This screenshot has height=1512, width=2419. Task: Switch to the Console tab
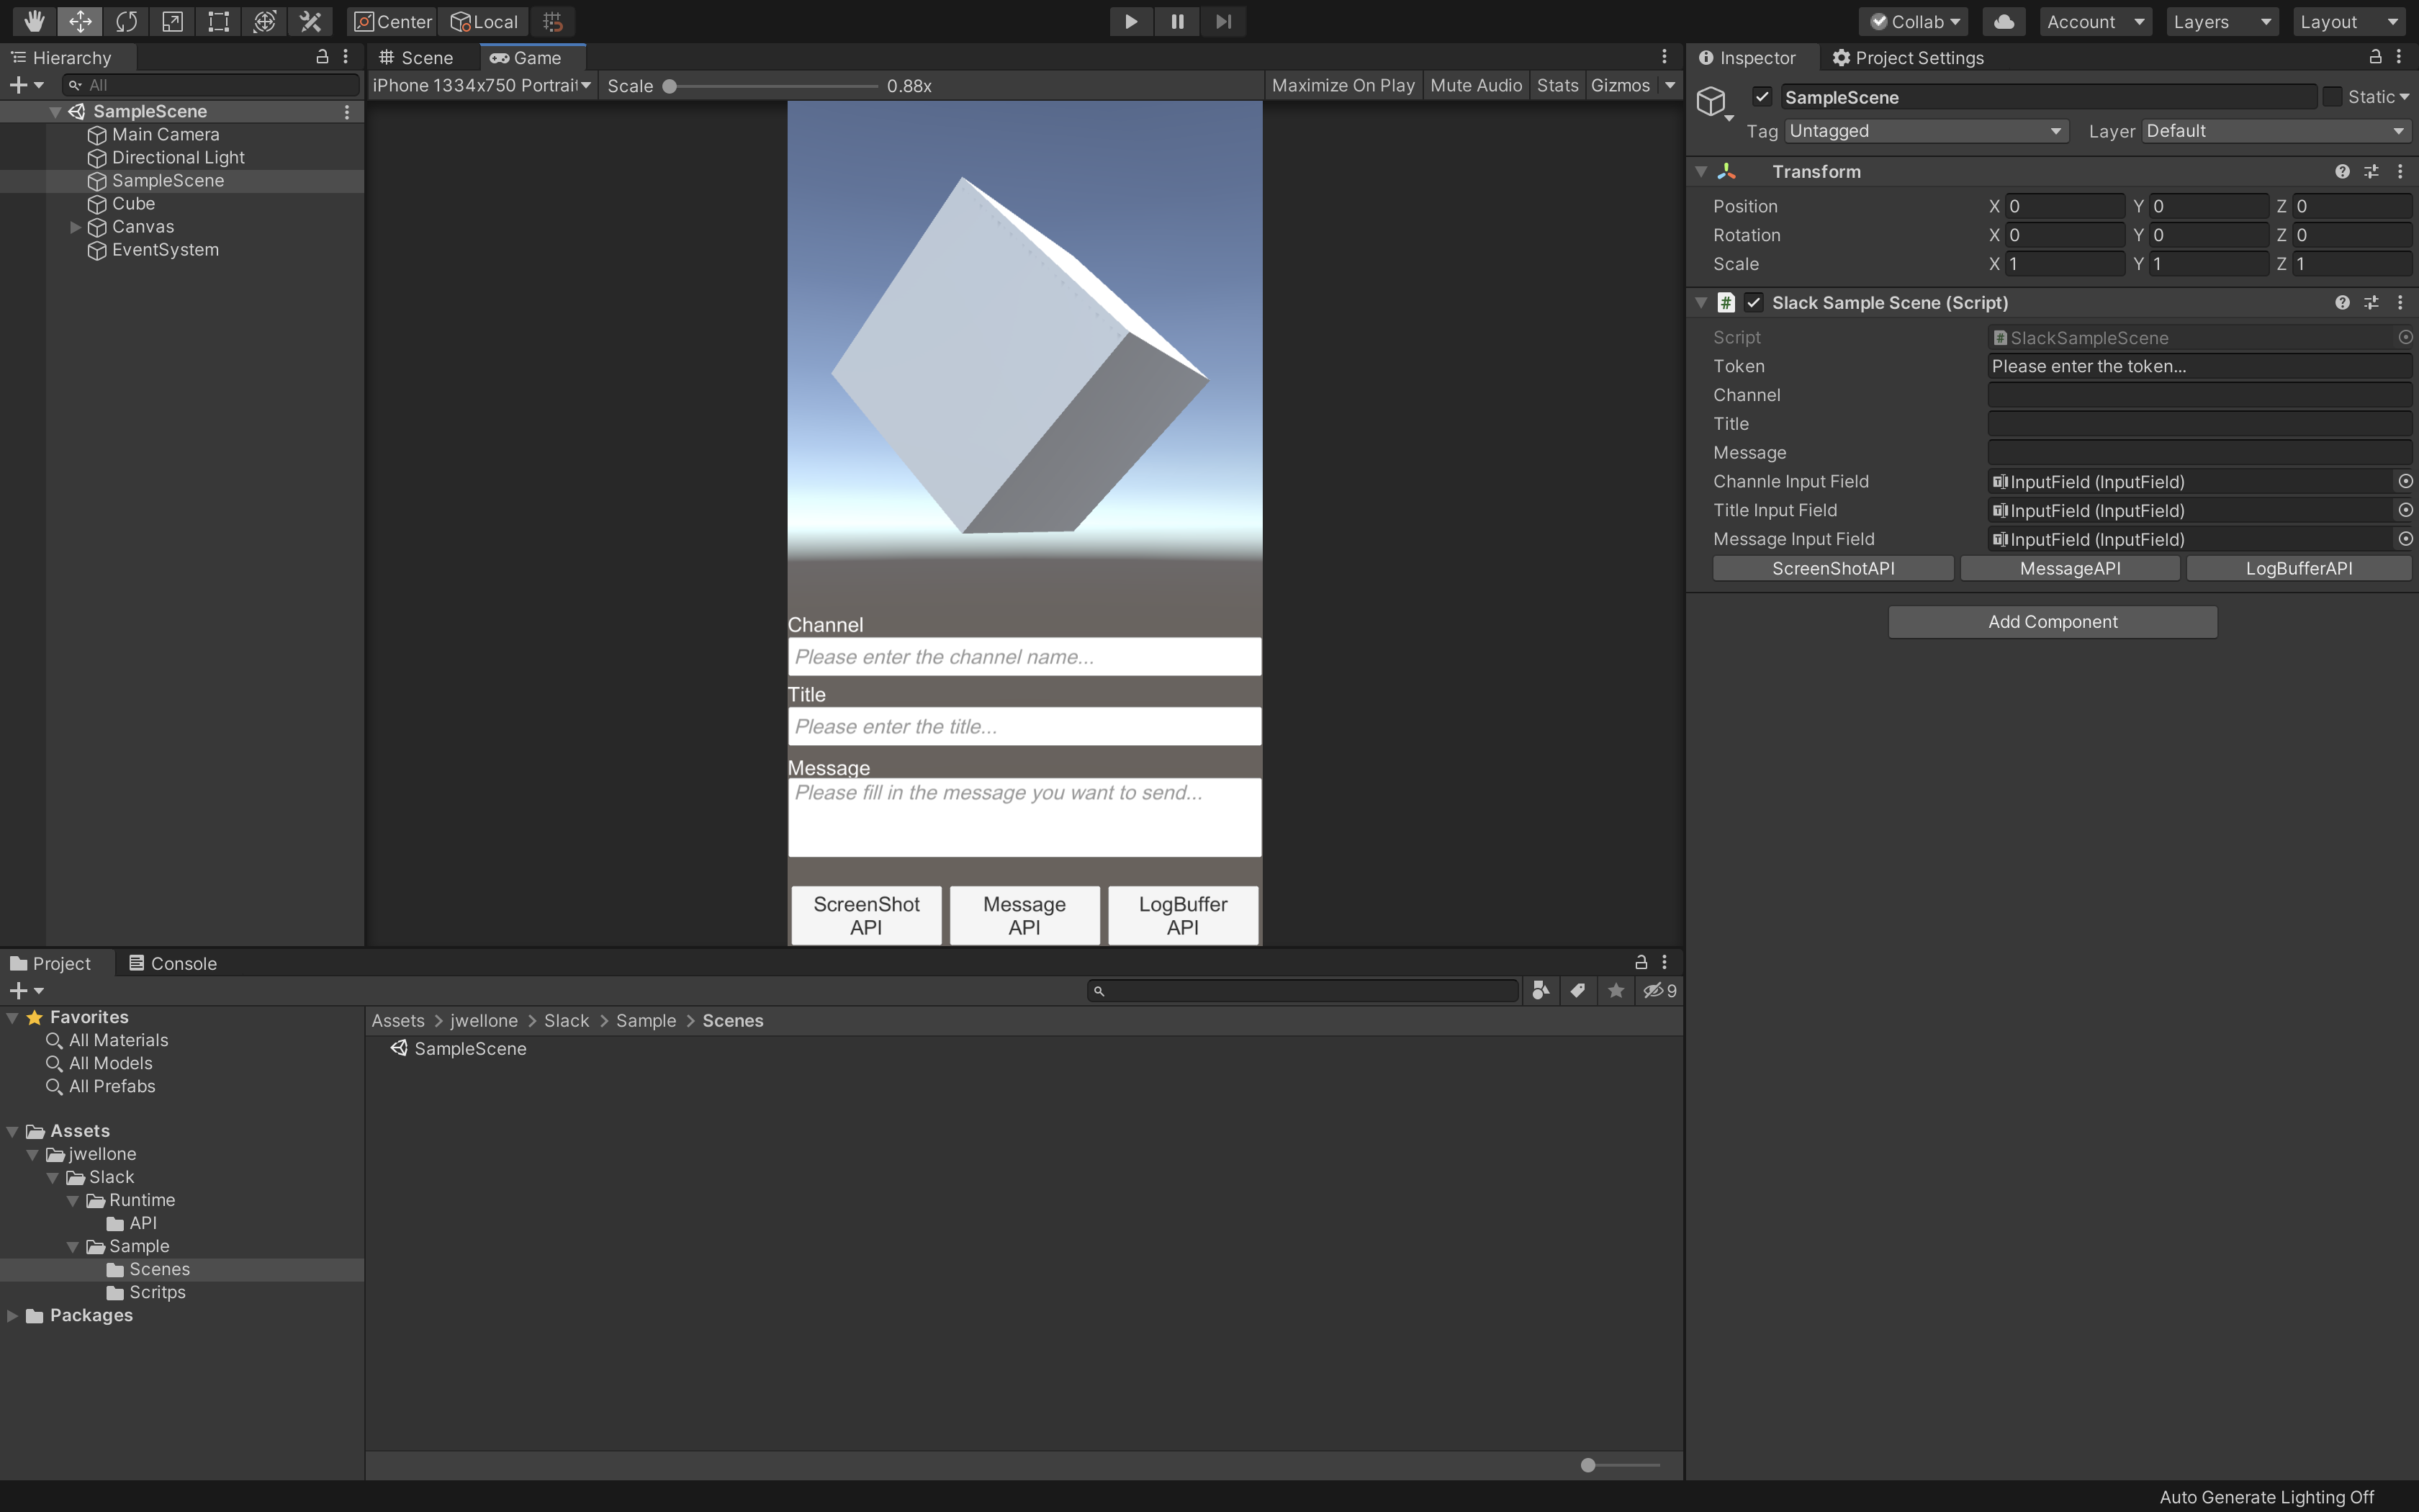point(173,963)
